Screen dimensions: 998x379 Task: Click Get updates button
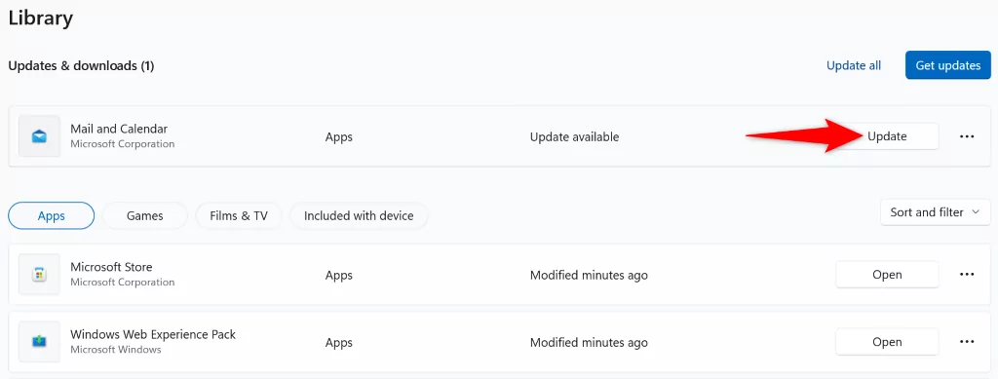[947, 65]
